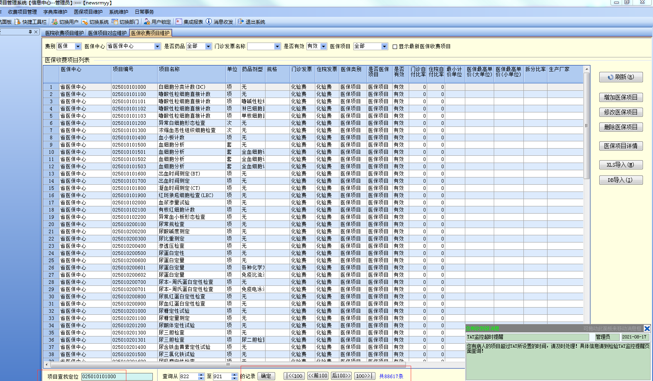
Task: Click scroll-left arrow of table scrollbar
Action: point(47,365)
